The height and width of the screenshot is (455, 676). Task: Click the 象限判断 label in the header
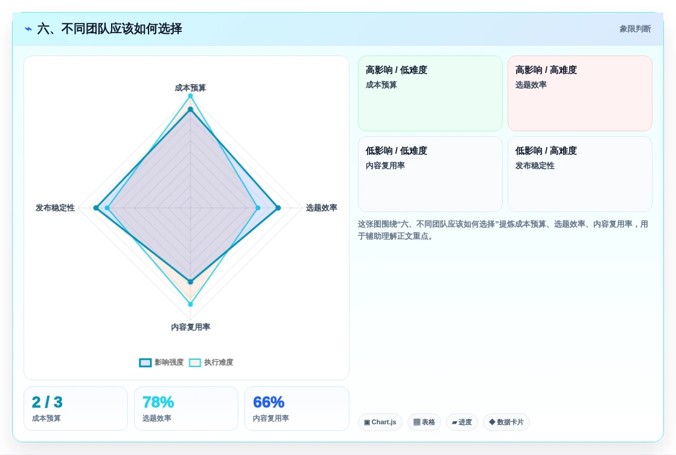pyautogui.click(x=635, y=29)
